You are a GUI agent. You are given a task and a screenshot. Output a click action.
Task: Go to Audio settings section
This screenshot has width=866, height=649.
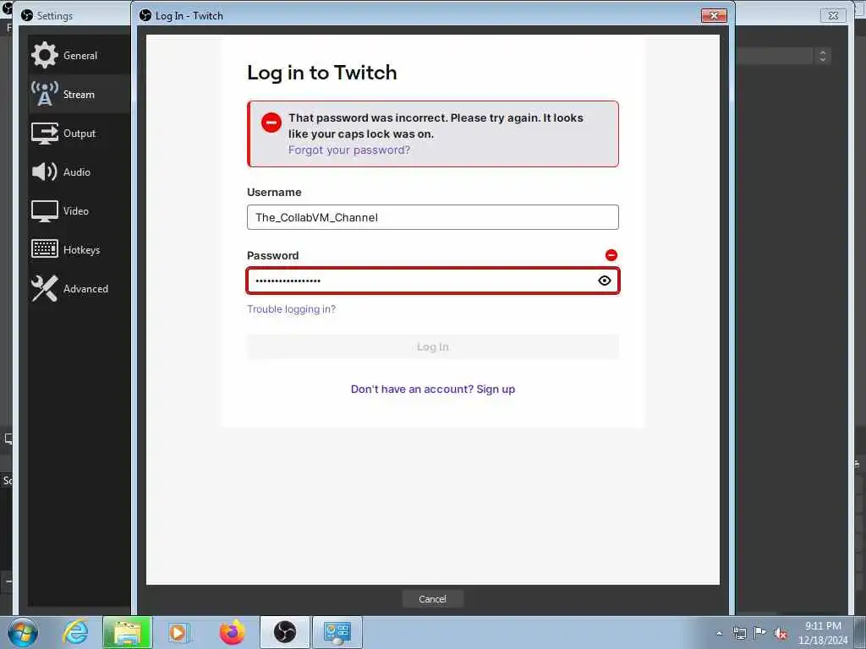click(79, 172)
